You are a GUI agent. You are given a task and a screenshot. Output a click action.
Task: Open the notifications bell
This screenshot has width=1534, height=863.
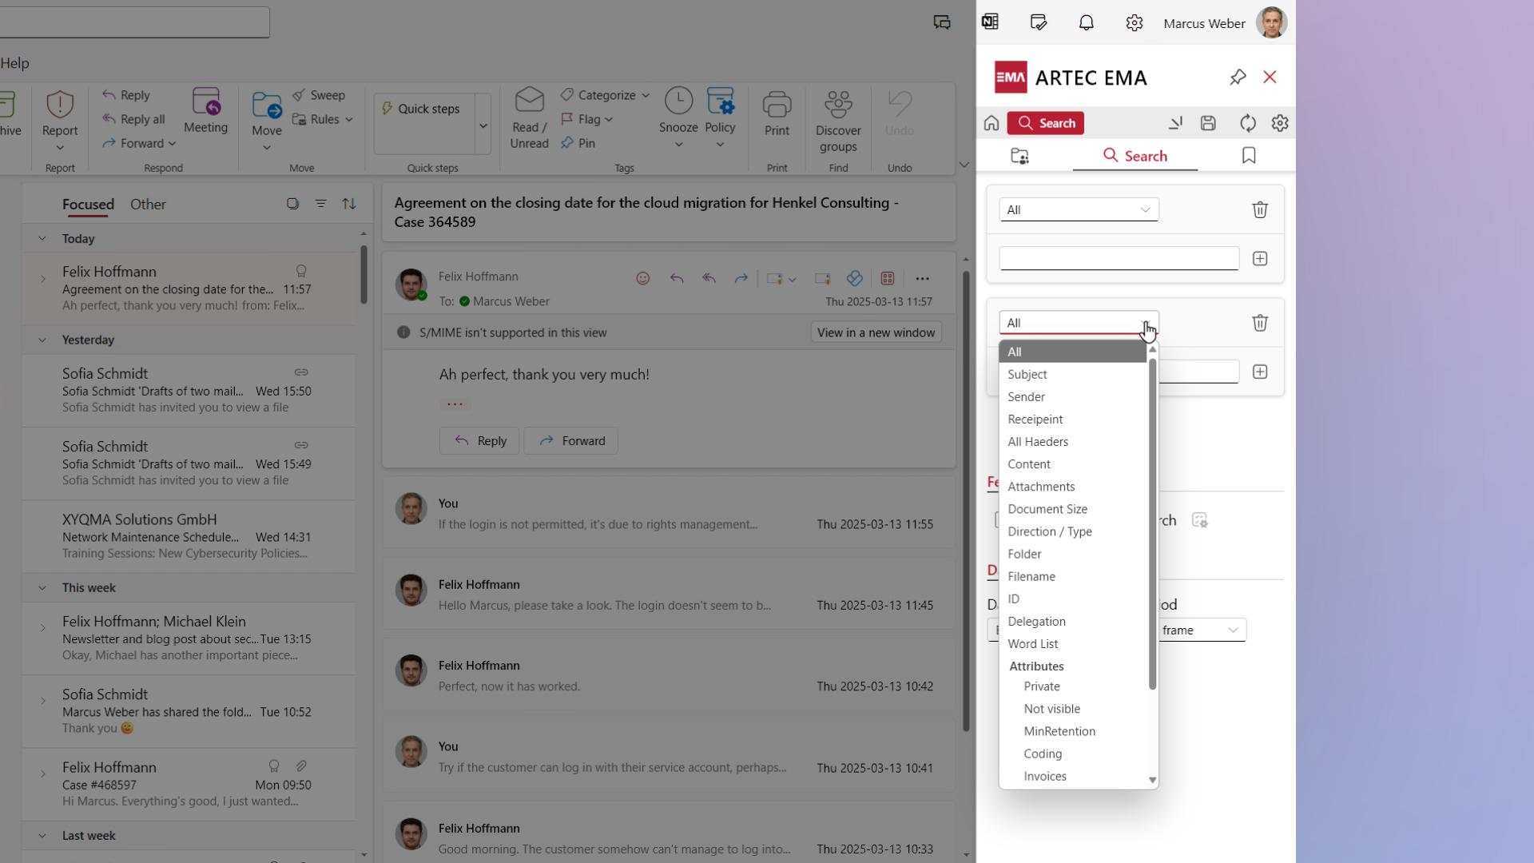click(1087, 23)
